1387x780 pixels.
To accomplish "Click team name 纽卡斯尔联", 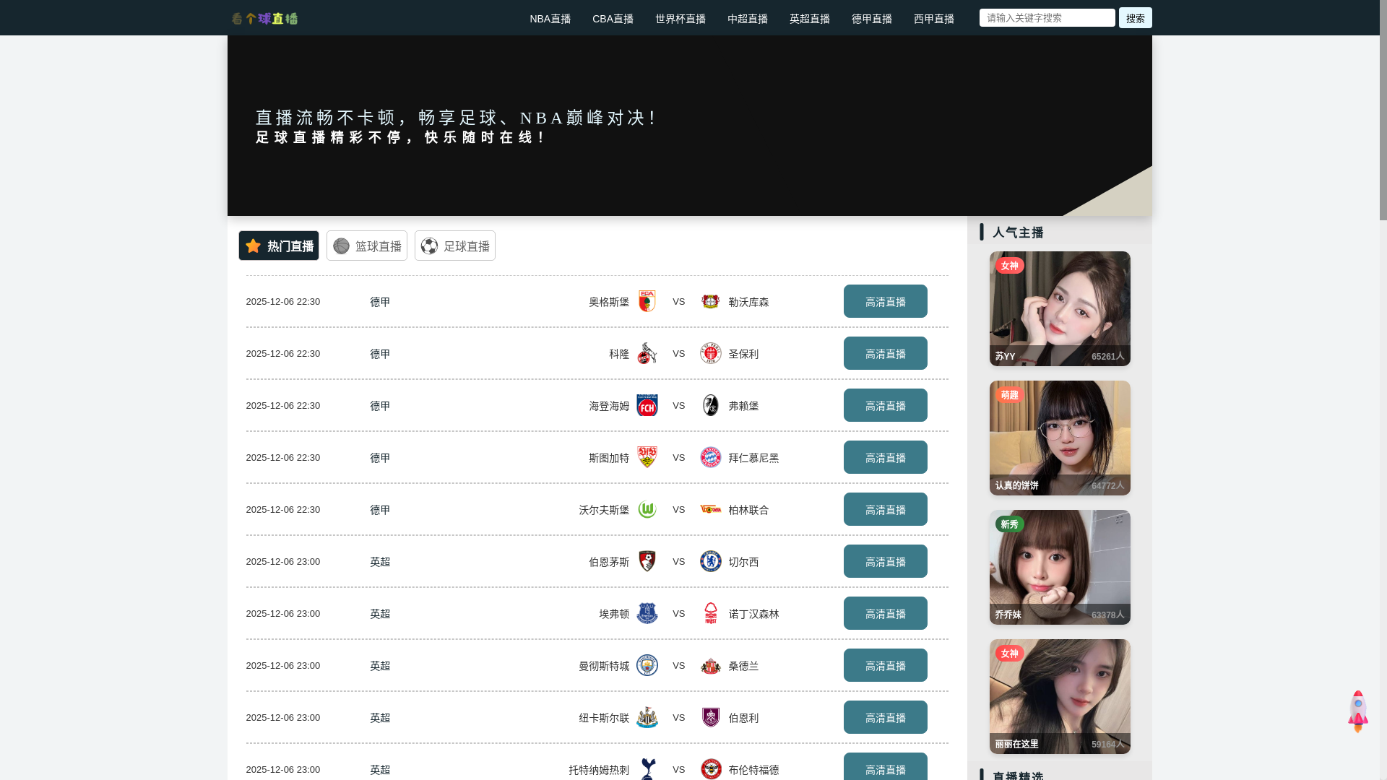I will tap(604, 718).
